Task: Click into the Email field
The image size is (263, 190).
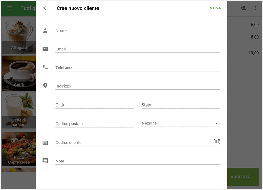Action: point(137,49)
